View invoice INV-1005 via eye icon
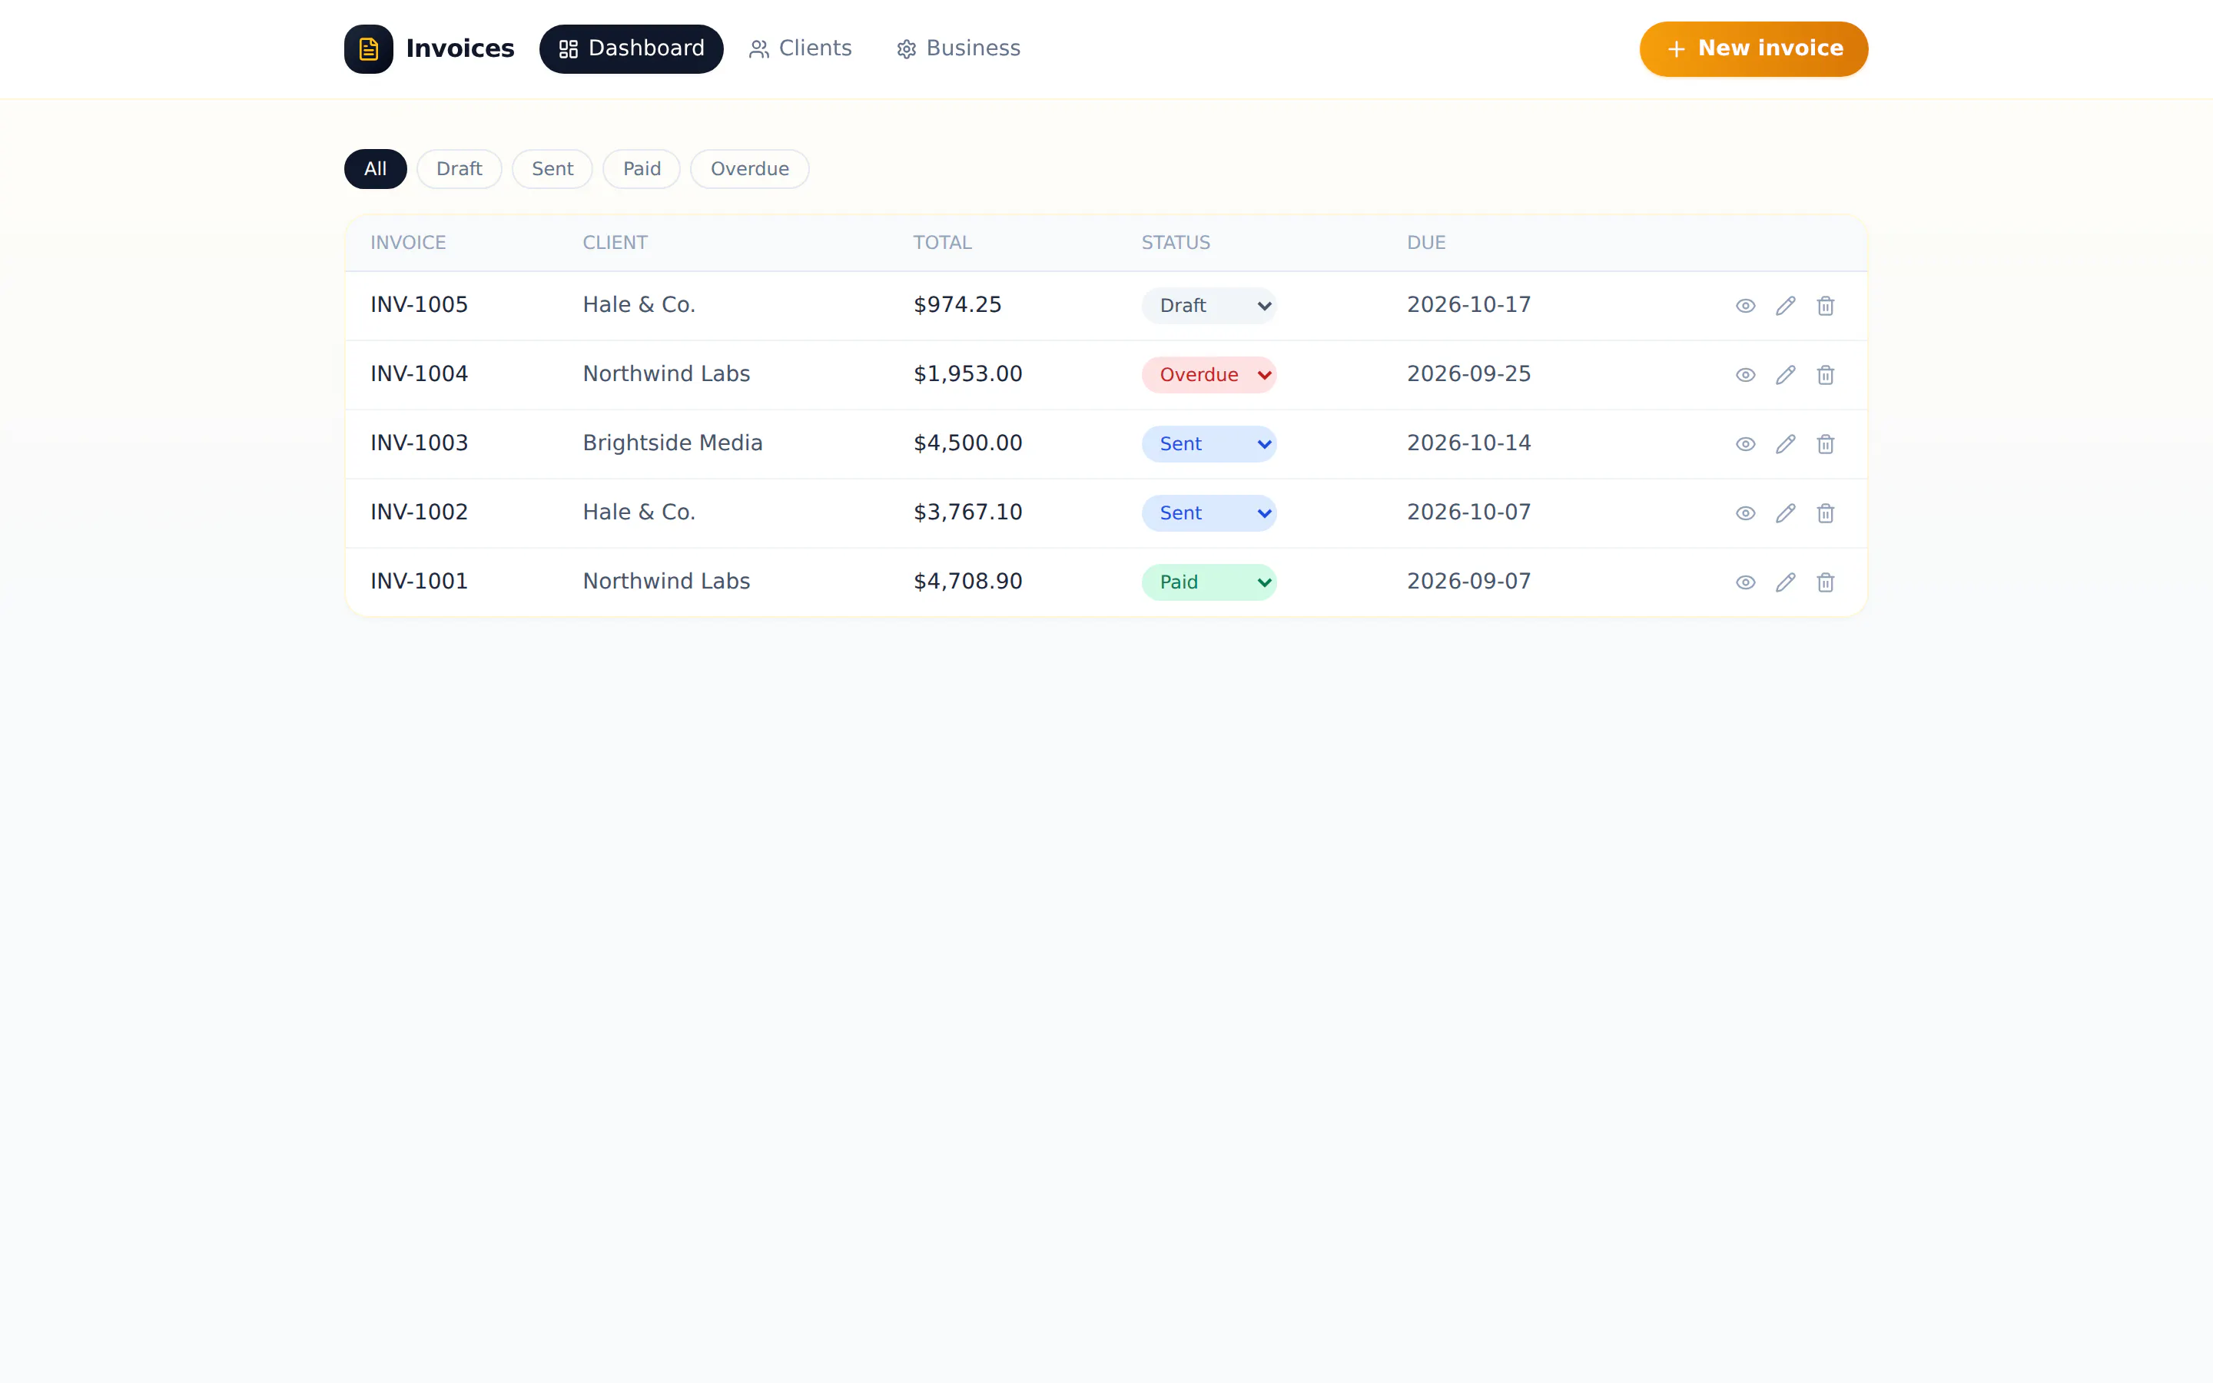Viewport: 2213px width, 1383px height. (1745, 306)
